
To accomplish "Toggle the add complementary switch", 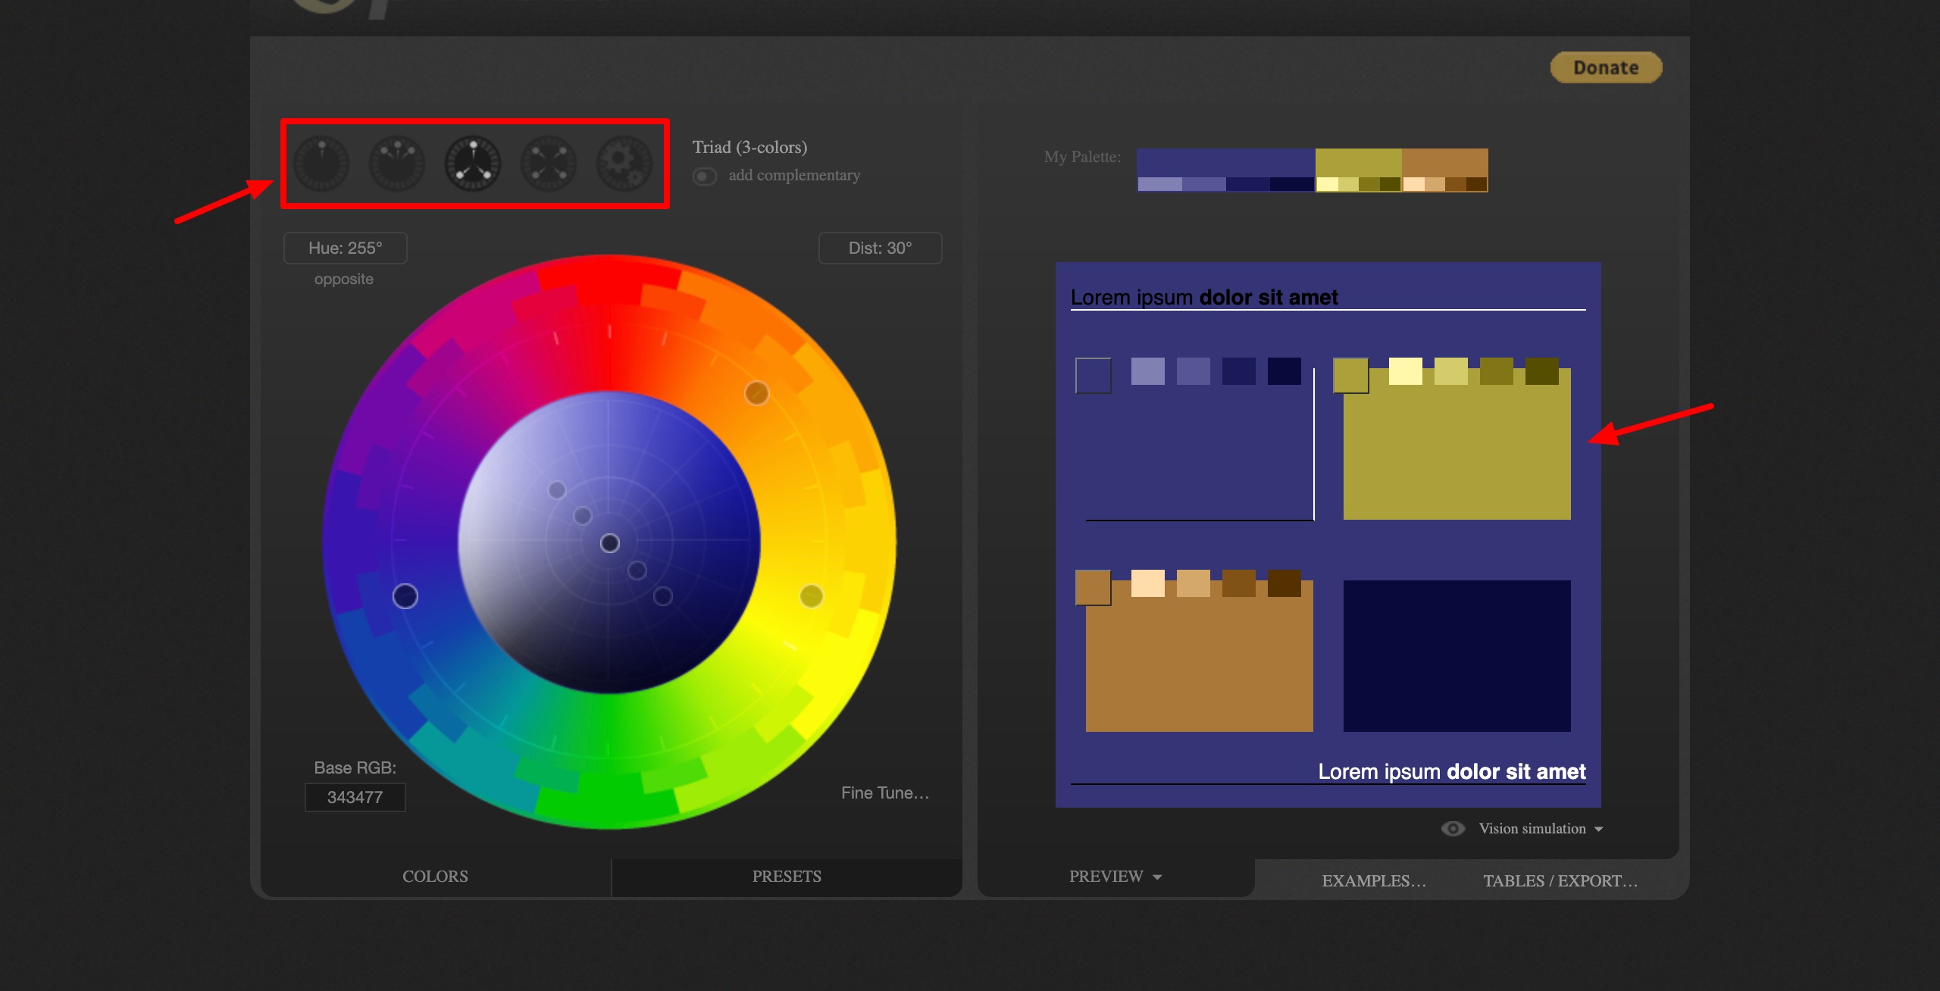I will click(704, 177).
